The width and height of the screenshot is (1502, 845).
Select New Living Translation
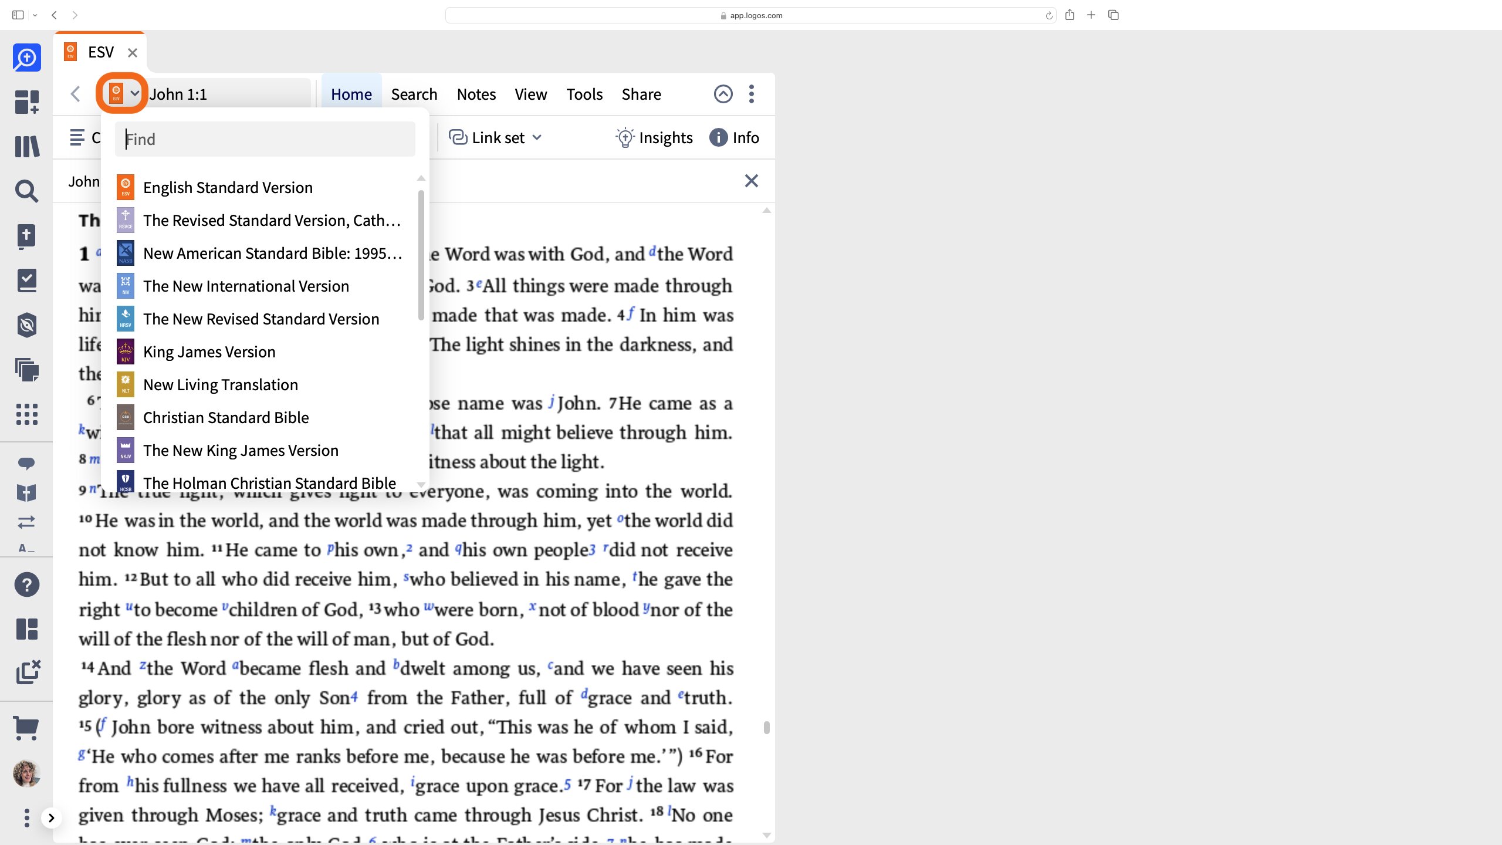pyautogui.click(x=265, y=384)
